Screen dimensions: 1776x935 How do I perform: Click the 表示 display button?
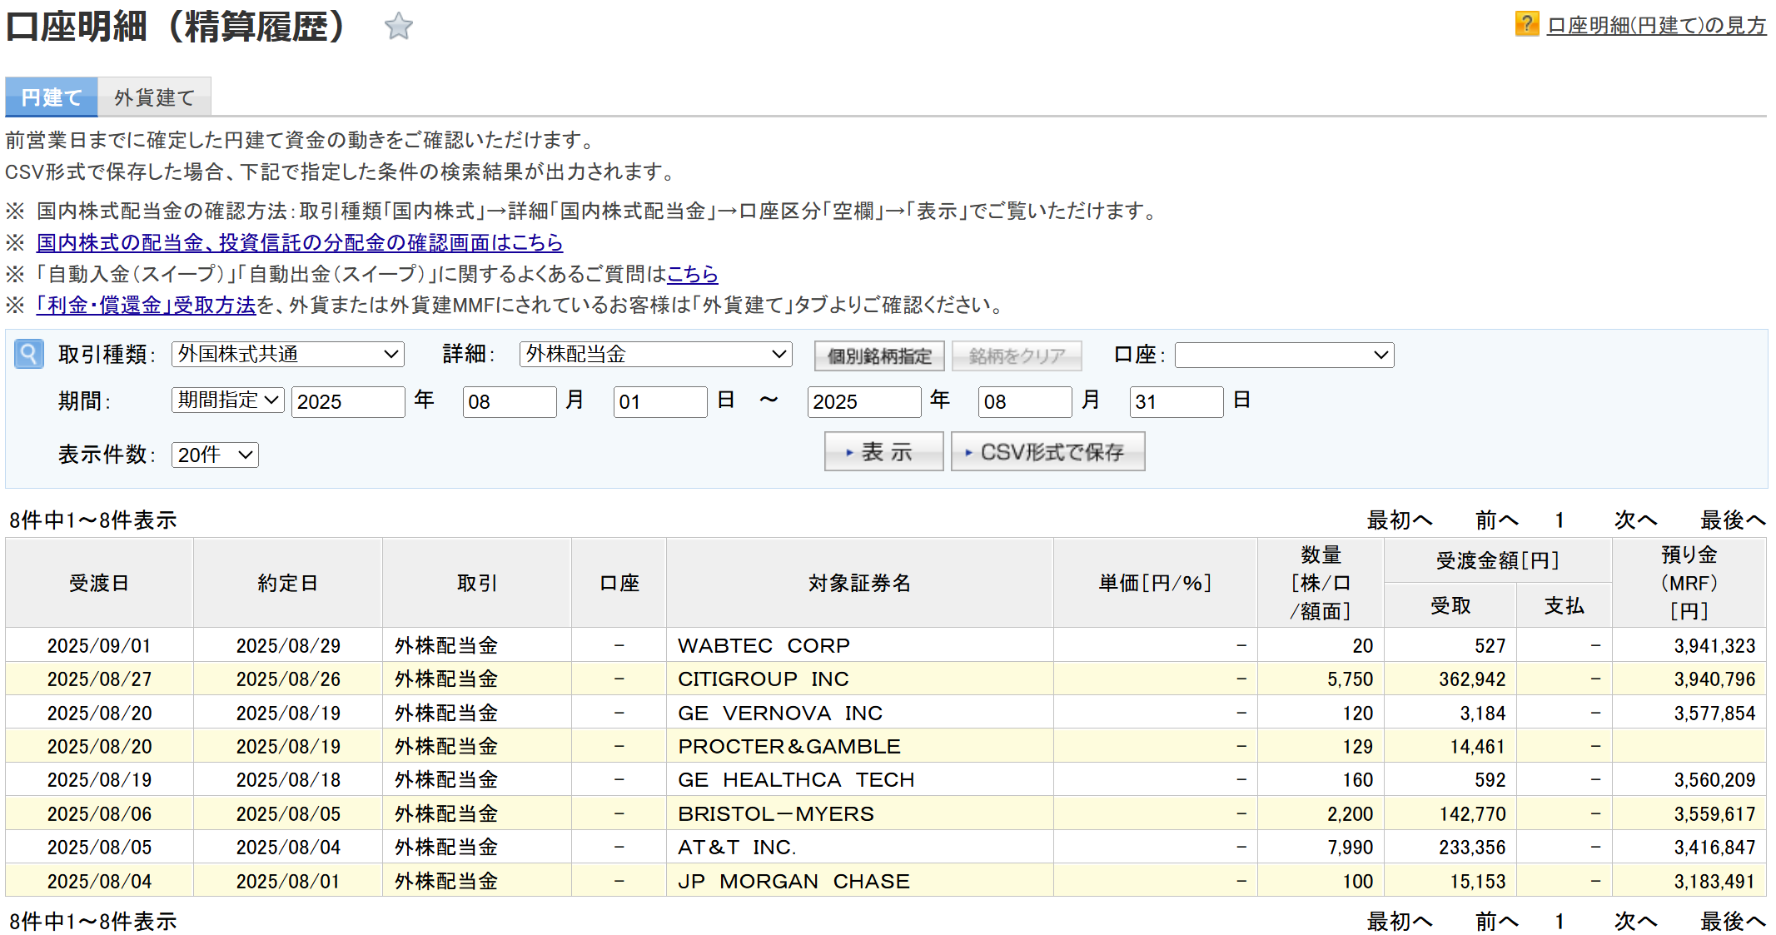coord(883,451)
